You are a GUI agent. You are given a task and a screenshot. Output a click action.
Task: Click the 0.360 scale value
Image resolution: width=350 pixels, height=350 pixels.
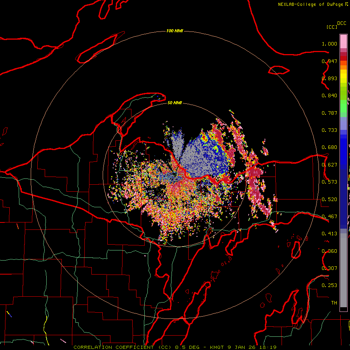point(329,251)
